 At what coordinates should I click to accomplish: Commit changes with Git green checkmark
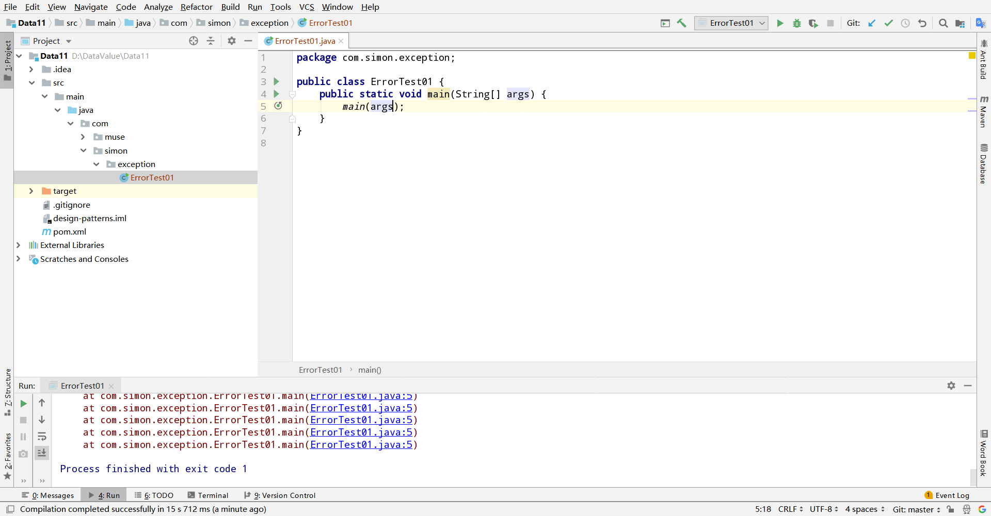[888, 23]
